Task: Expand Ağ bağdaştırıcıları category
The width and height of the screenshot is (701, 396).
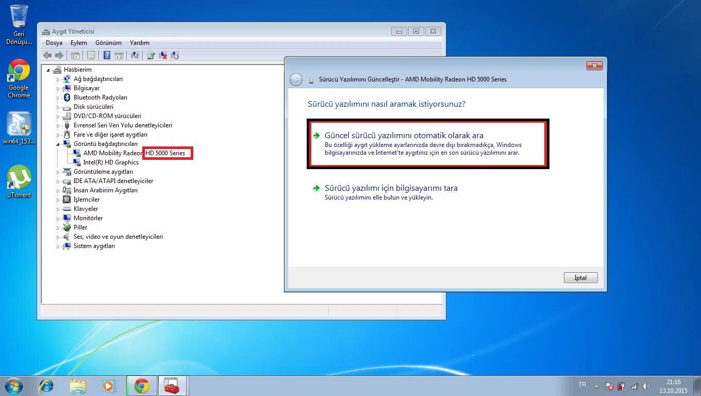Action: coord(58,79)
